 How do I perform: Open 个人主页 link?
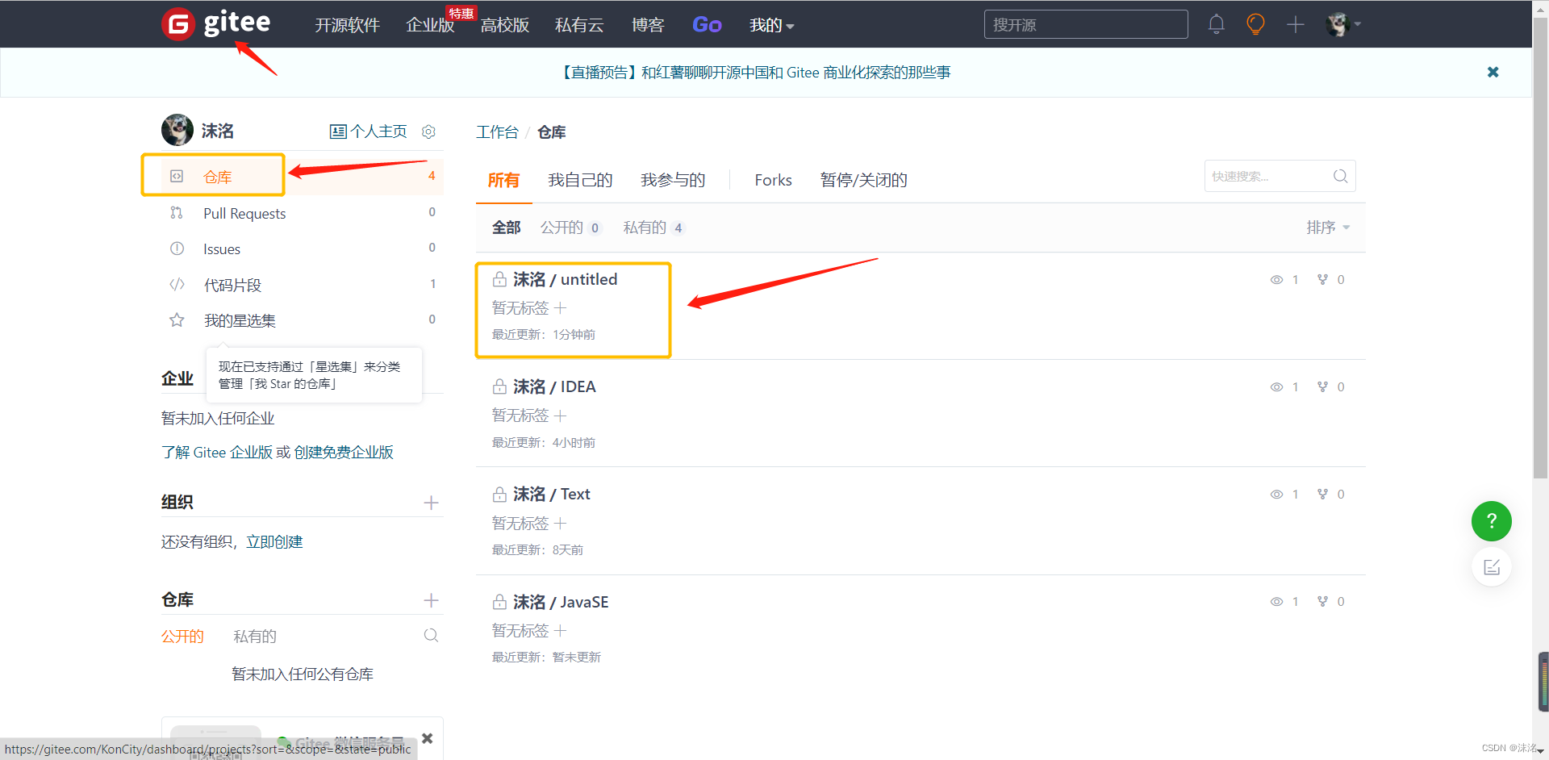tap(369, 132)
